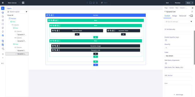The width and height of the screenshot is (195, 97).
Task: Switch to desktop view icon in top bar
Action: [90, 3]
